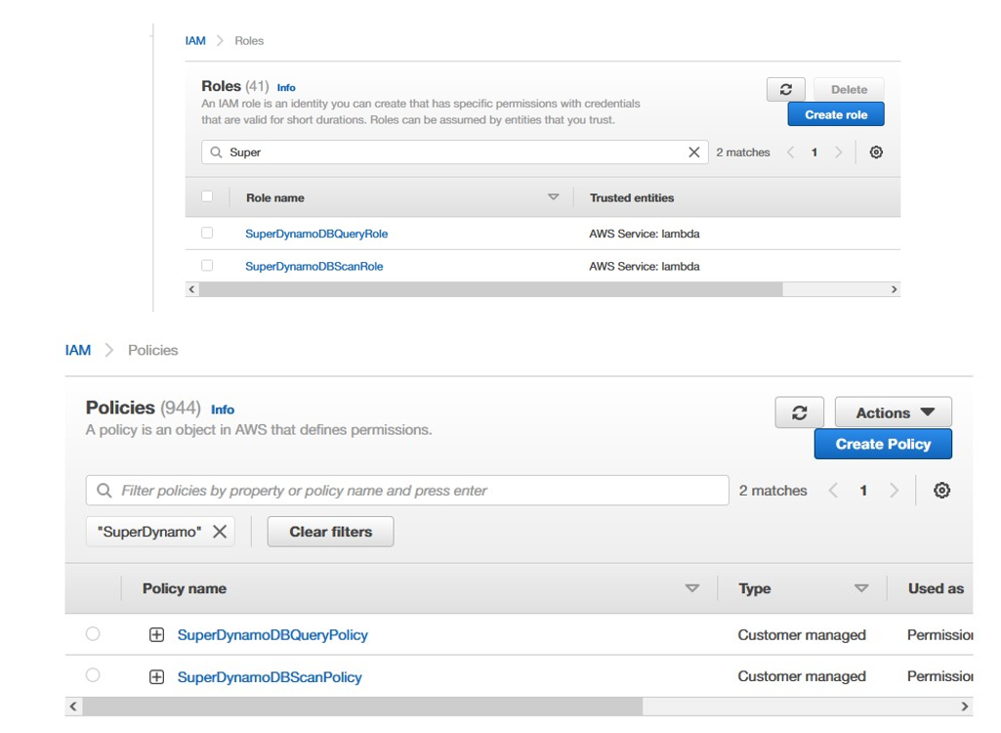Screen dimensions: 1001x733
Task: Select SuperDynamoDBScanPolicy radio button
Action: (x=93, y=674)
